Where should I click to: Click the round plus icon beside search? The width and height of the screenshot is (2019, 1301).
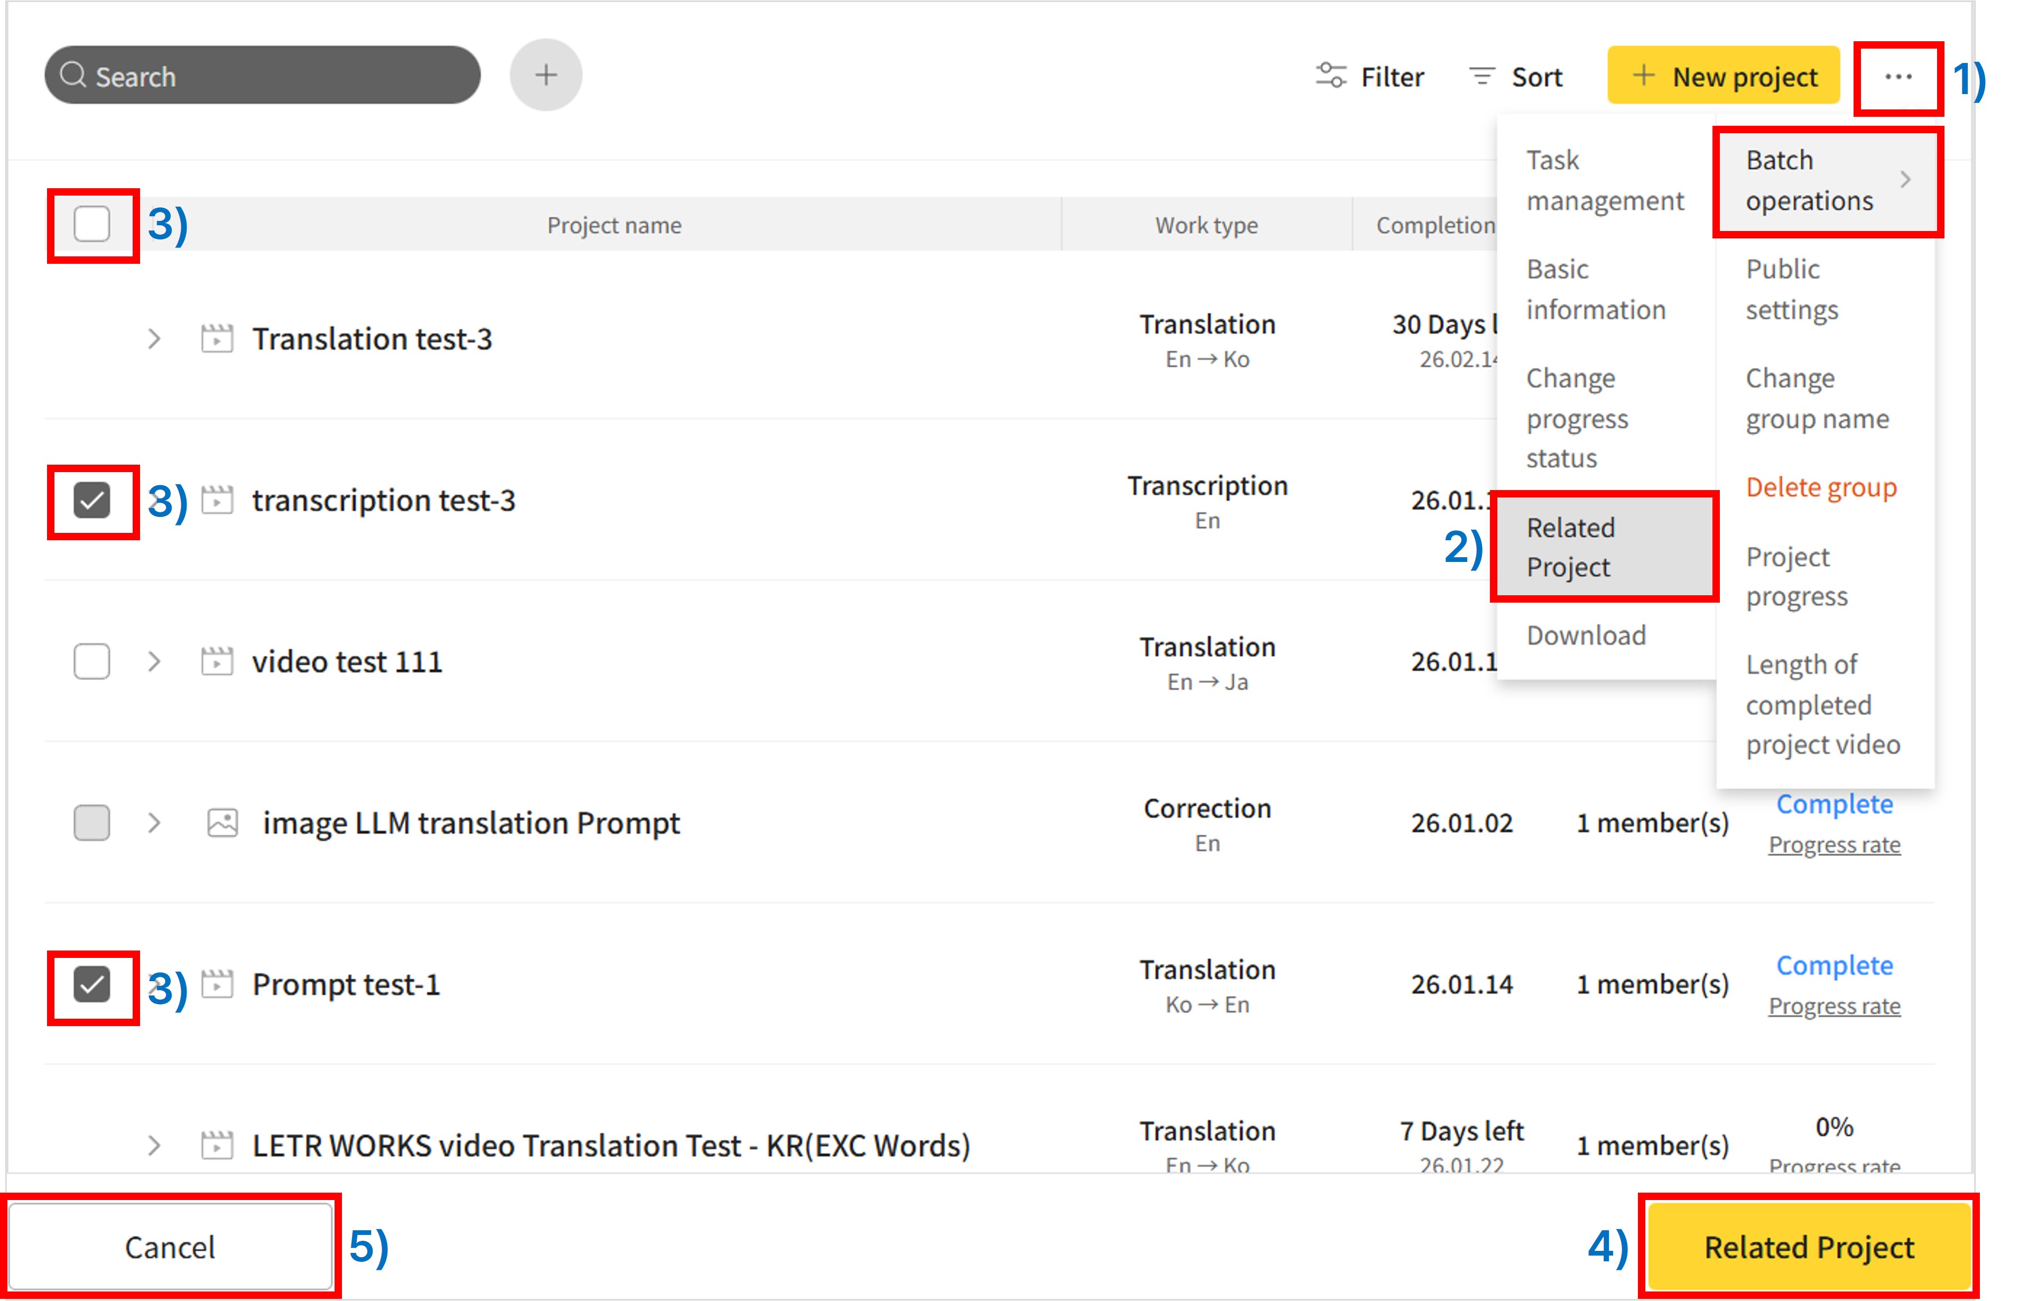tap(545, 75)
